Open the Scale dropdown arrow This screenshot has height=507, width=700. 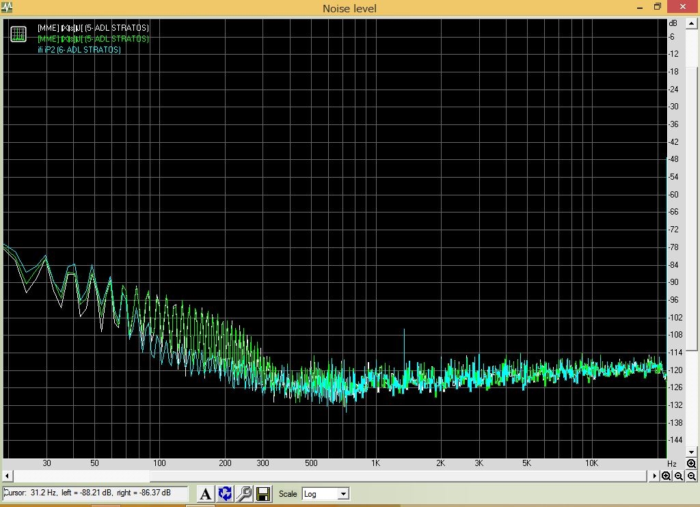coord(343,494)
